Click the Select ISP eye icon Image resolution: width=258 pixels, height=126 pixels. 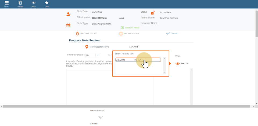click(177, 64)
